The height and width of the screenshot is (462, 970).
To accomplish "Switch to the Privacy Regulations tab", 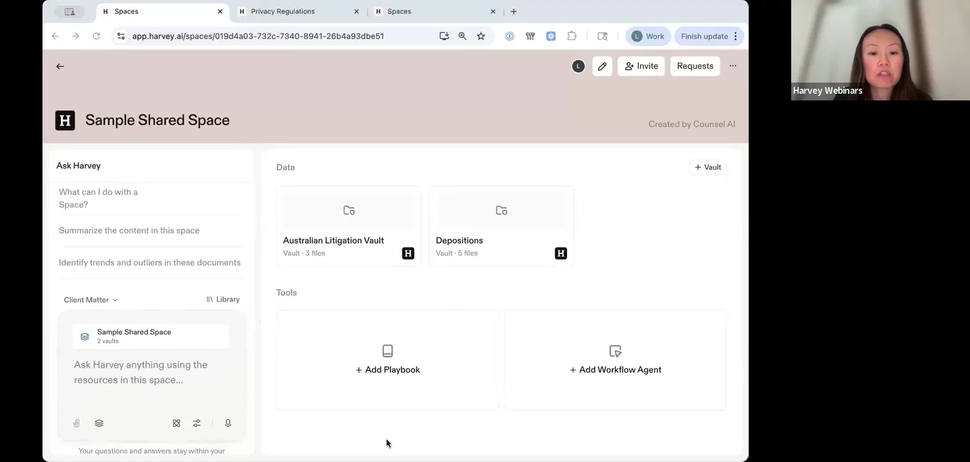I will (x=283, y=12).
